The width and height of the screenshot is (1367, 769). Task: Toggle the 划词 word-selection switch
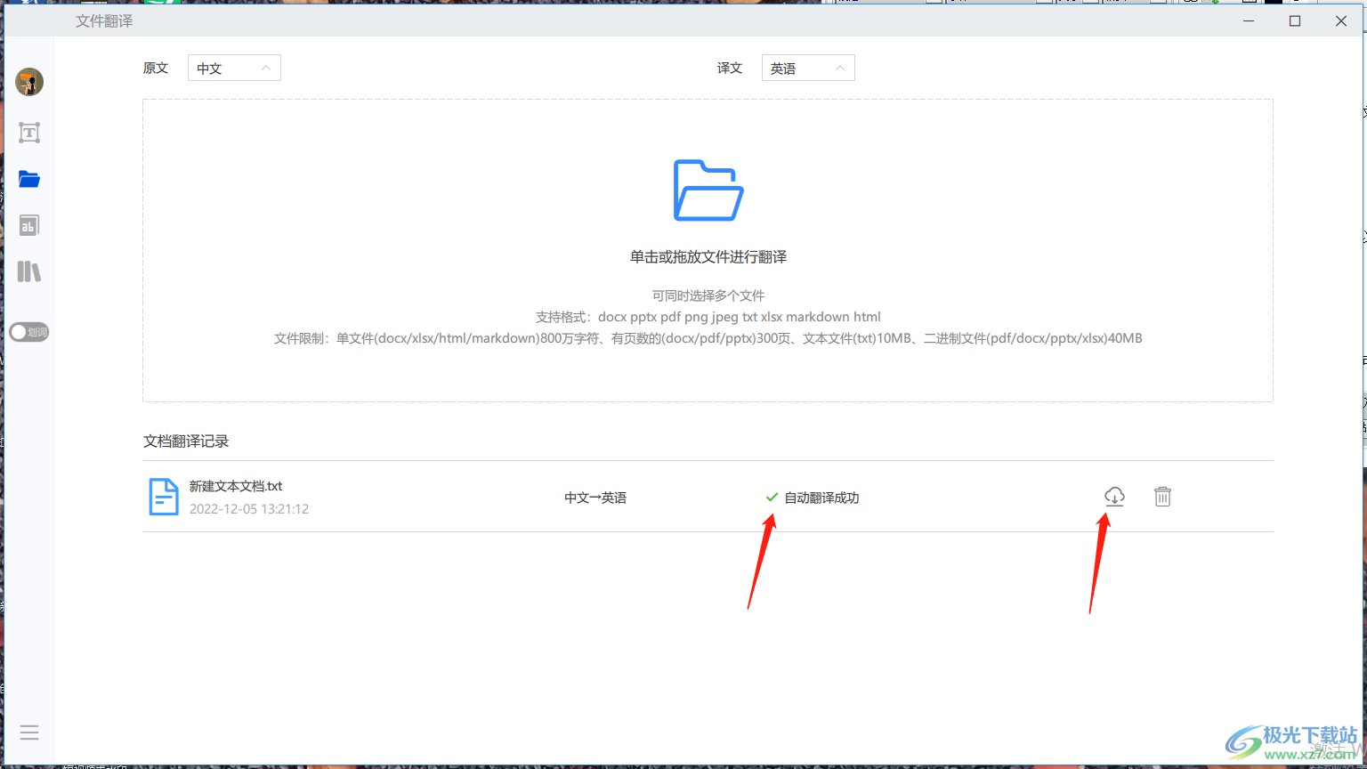tap(29, 332)
